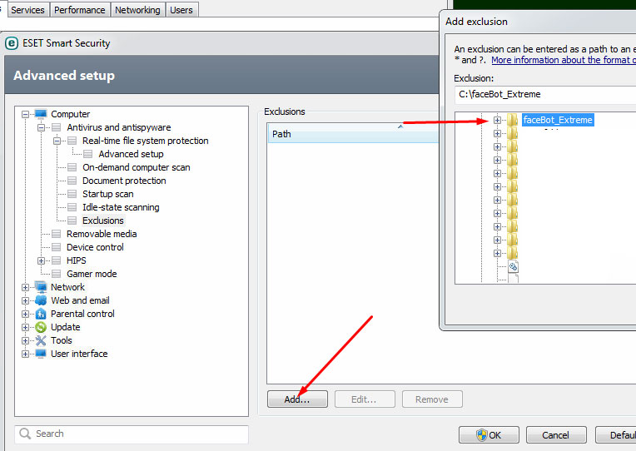The height and width of the screenshot is (451, 636).
Task: Expand the Network tree node
Action: 25,287
